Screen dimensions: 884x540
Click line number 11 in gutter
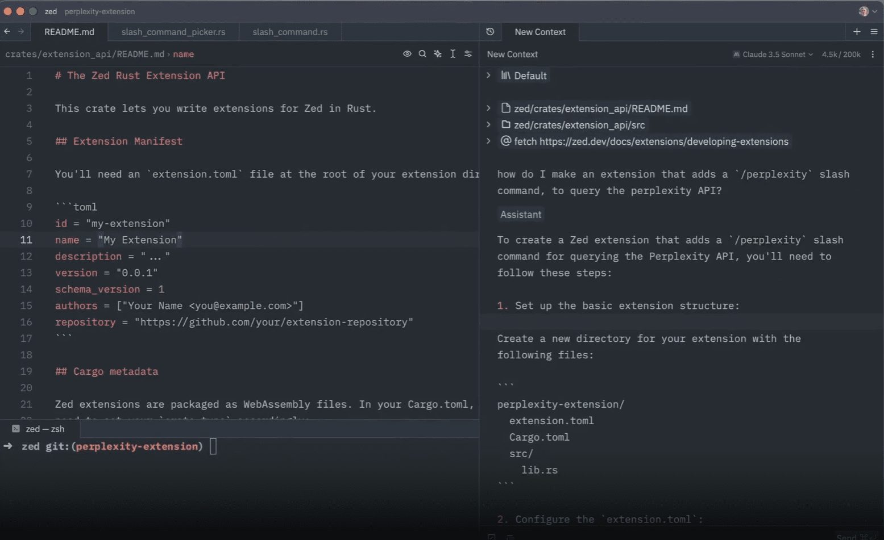point(26,240)
